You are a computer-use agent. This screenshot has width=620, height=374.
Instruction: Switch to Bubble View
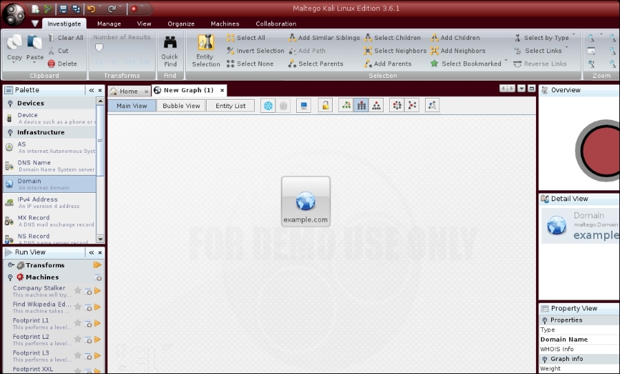tap(181, 105)
